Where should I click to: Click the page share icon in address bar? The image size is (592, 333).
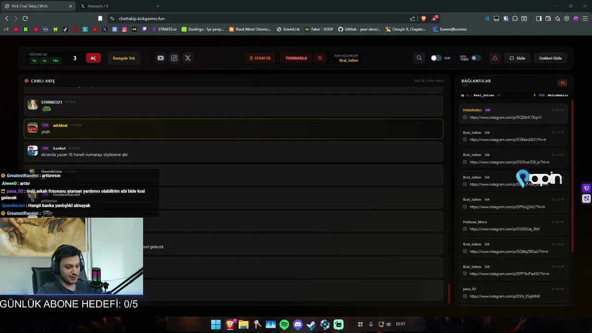point(413,18)
